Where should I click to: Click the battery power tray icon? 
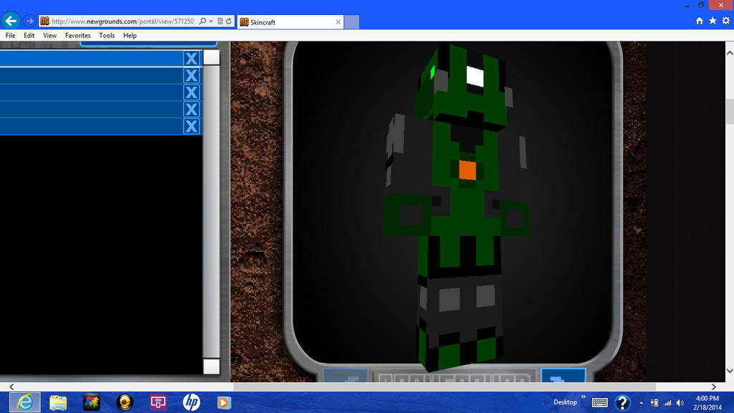click(x=654, y=403)
